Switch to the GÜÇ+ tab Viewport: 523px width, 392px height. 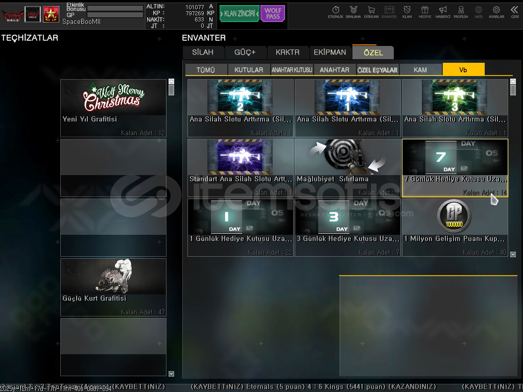[245, 53]
